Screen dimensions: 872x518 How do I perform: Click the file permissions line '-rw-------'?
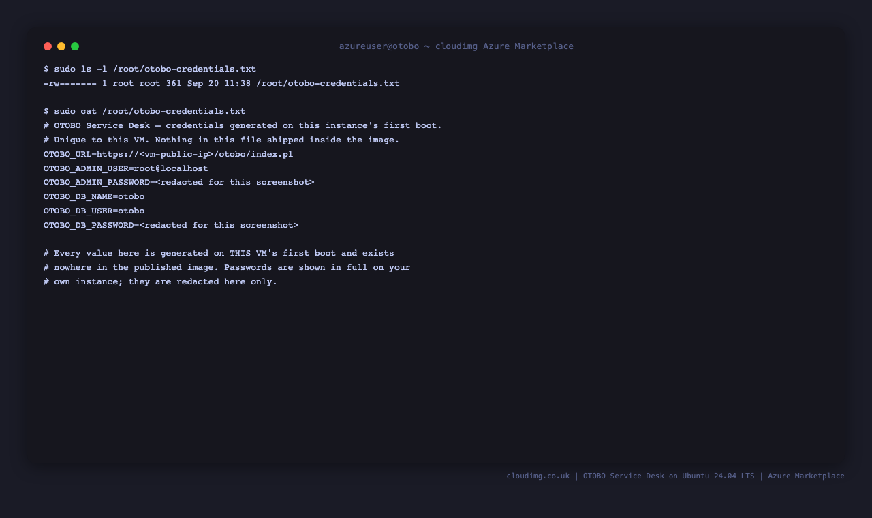pyautogui.click(x=221, y=84)
